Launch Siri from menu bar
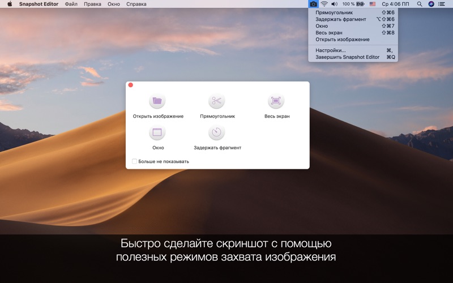Image resolution: width=453 pixels, height=283 pixels. [431, 4]
